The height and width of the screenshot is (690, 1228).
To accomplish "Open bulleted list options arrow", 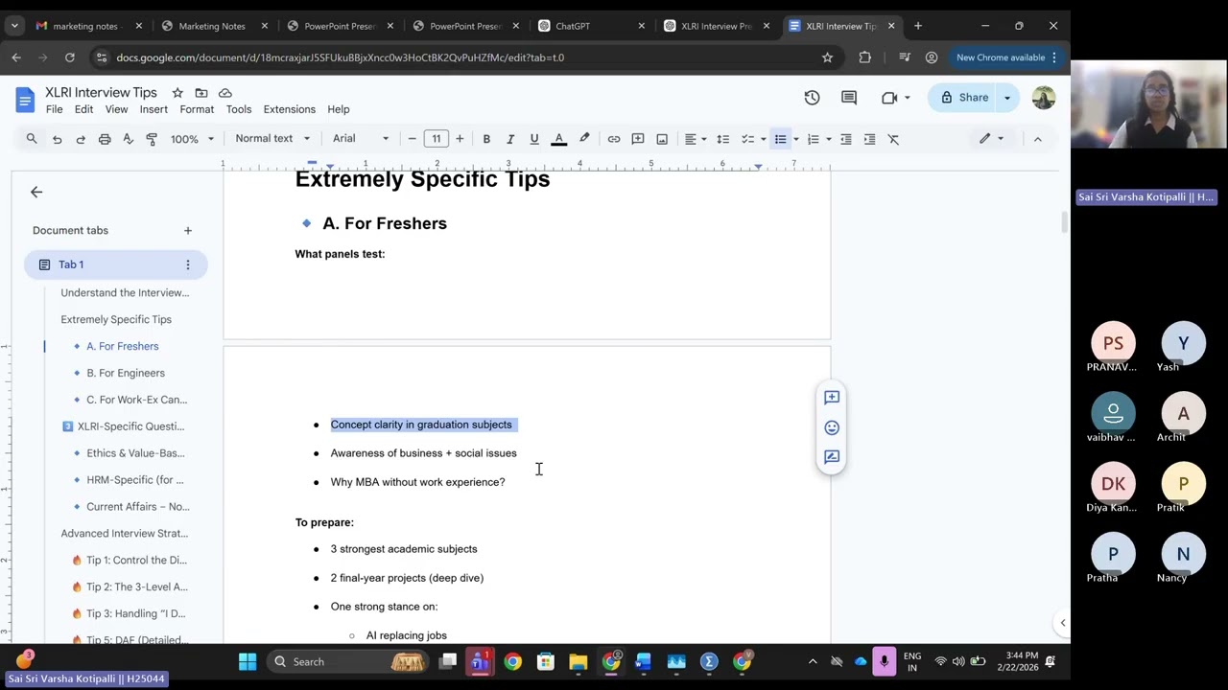I will [796, 139].
